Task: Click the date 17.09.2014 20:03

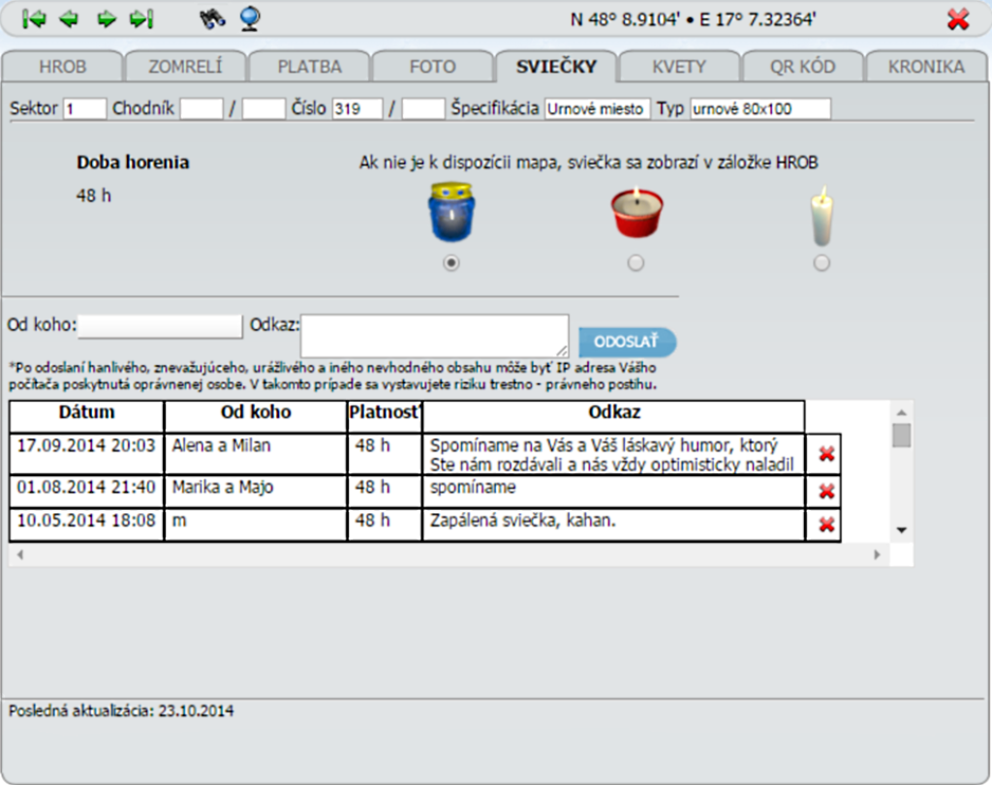Action: (86, 445)
